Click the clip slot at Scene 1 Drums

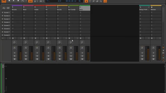coord(17,12)
